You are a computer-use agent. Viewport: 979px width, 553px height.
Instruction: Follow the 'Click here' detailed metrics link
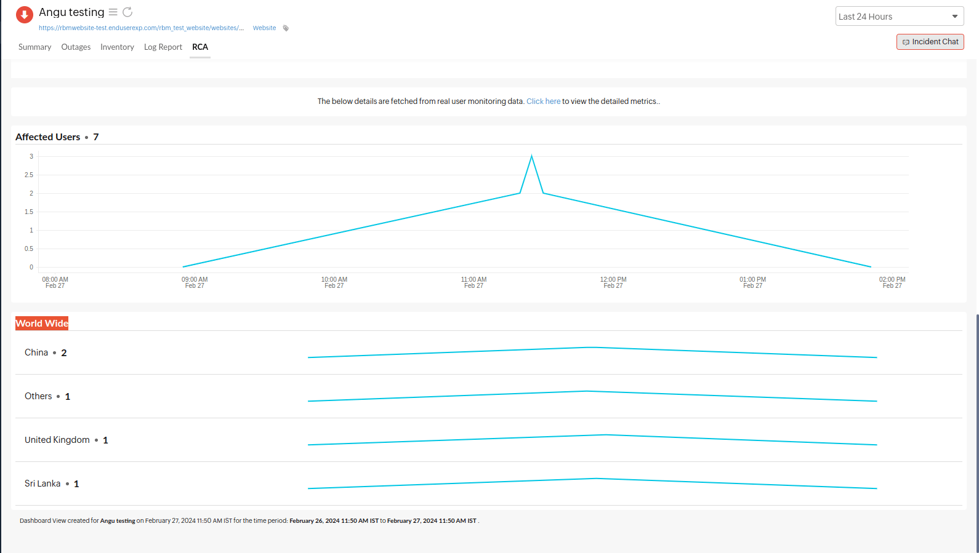543,101
